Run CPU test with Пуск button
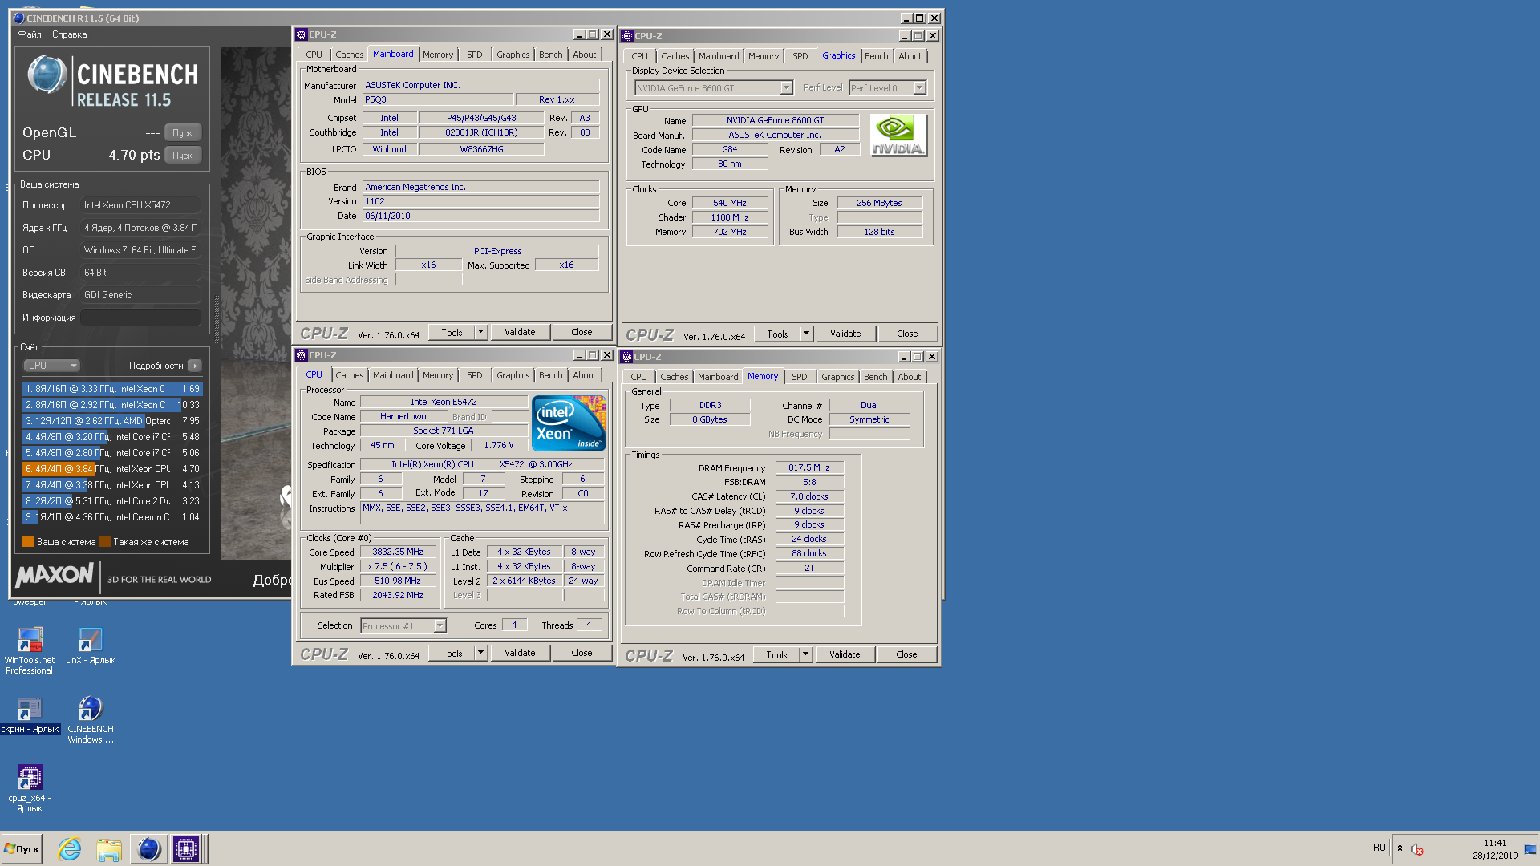The height and width of the screenshot is (866, 1540). pos(183,156)
